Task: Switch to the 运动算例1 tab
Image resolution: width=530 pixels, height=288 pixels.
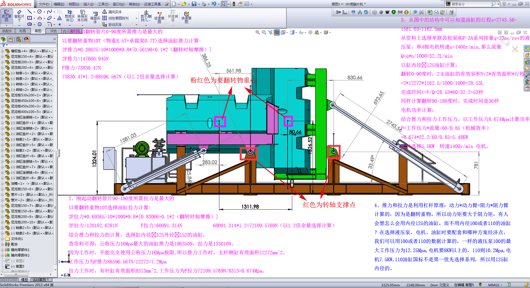Action: [40, 280]
